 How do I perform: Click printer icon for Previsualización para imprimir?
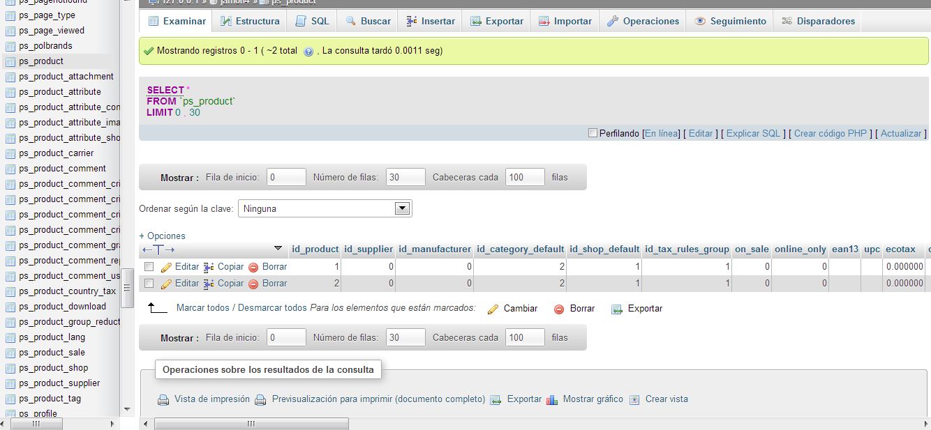(x=260, y=400)
